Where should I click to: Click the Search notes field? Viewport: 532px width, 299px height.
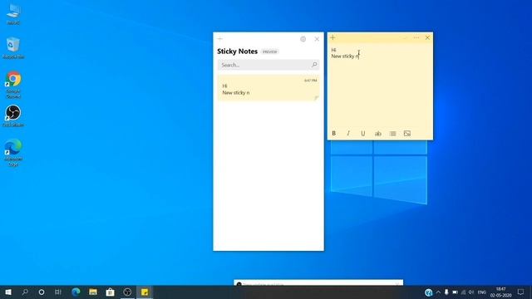point(268,65)
